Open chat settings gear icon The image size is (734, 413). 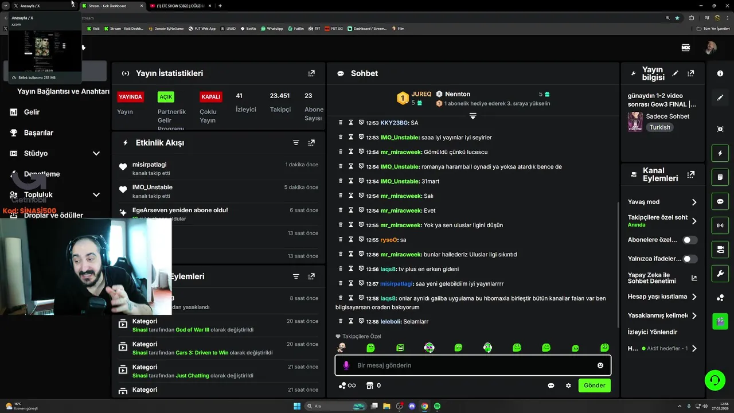[x=568, y=385]
